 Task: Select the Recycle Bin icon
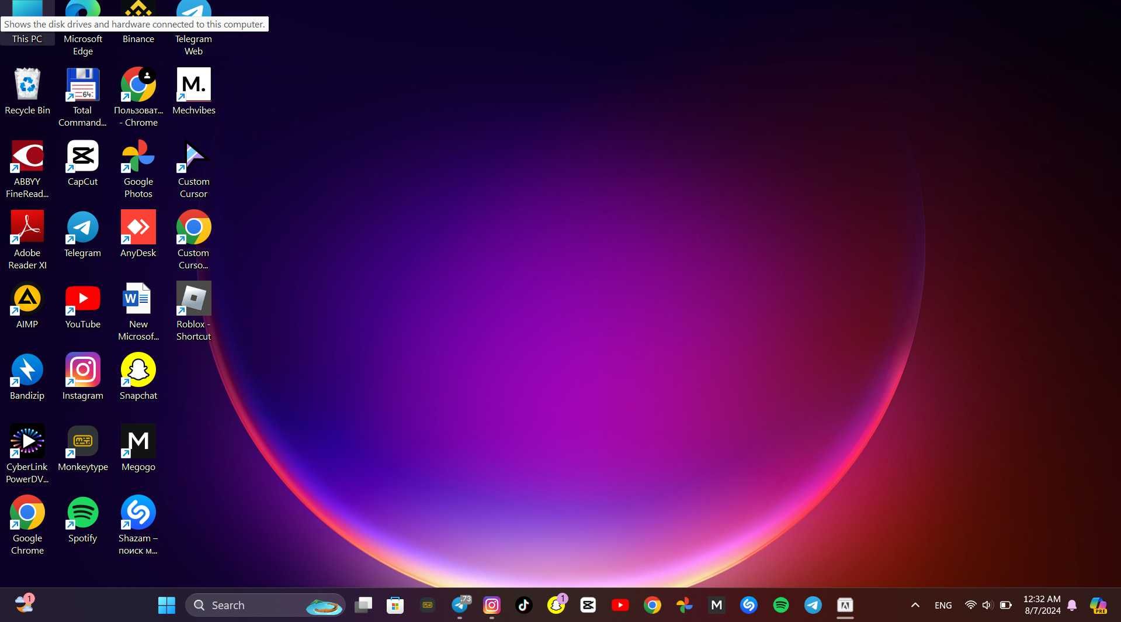click(x=27, y=91)
